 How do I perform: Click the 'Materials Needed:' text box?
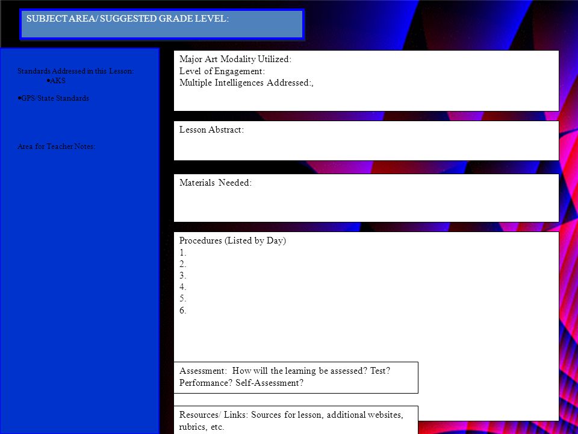[366, 198]
